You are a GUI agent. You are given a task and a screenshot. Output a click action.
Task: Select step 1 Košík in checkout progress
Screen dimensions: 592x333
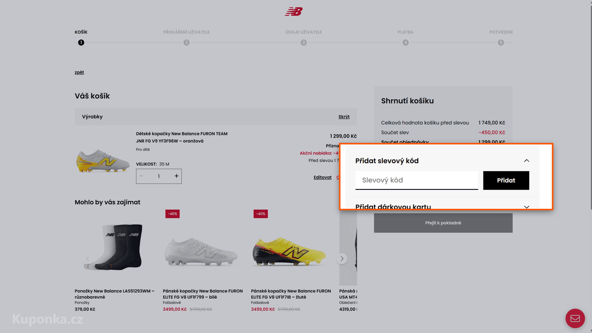tap(81, 42)
